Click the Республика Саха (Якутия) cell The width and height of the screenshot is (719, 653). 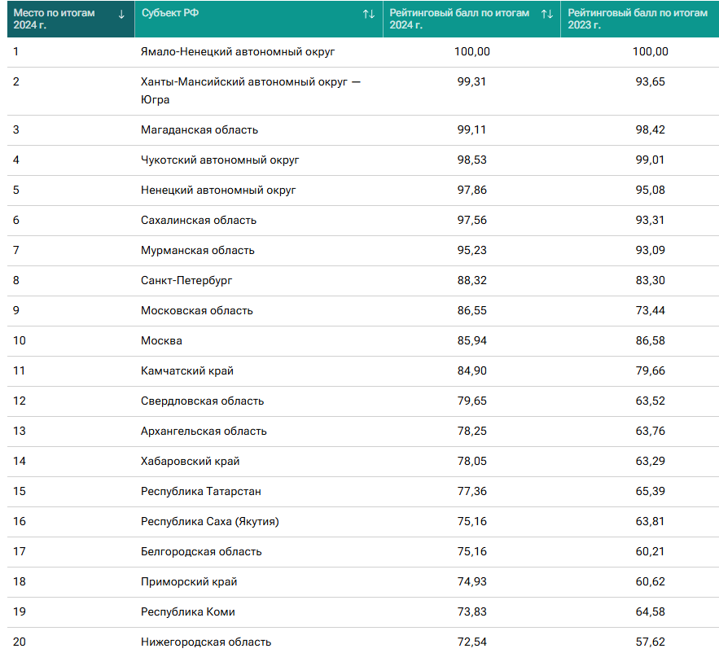(215, 521)
